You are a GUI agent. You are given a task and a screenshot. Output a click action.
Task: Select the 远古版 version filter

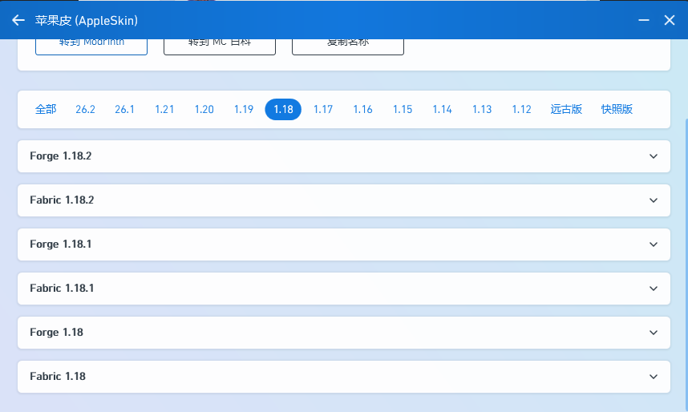point(566,109)
